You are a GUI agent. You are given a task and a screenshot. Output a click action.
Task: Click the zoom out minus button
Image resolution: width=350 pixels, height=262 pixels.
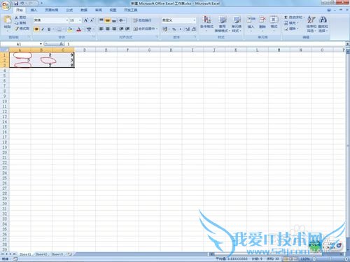click(x=314, y=259)
